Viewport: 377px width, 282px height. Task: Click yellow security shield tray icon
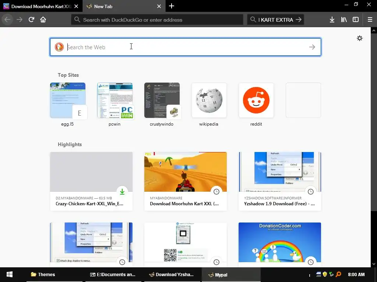click(325, 274)
